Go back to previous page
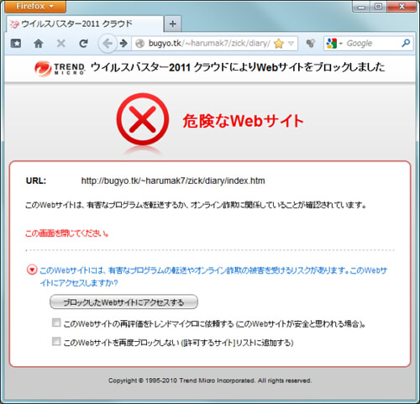The width and height of the screenshot is (420, 404). (108, 44)
